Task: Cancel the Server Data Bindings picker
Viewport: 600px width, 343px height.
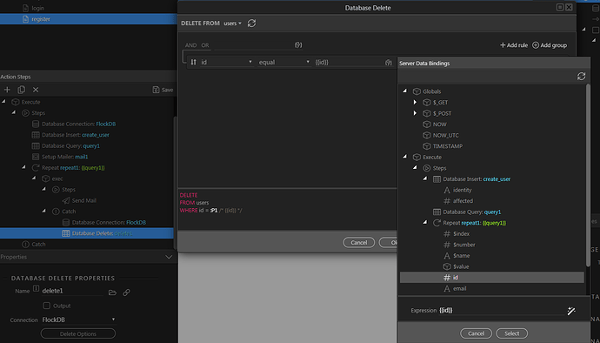Action: (x=476, y=333)
